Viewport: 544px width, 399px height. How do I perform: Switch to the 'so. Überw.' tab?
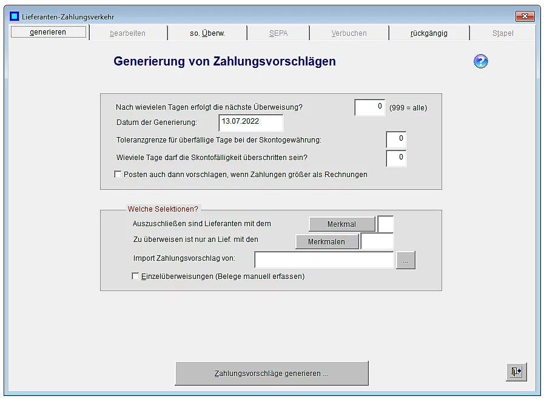207,33
